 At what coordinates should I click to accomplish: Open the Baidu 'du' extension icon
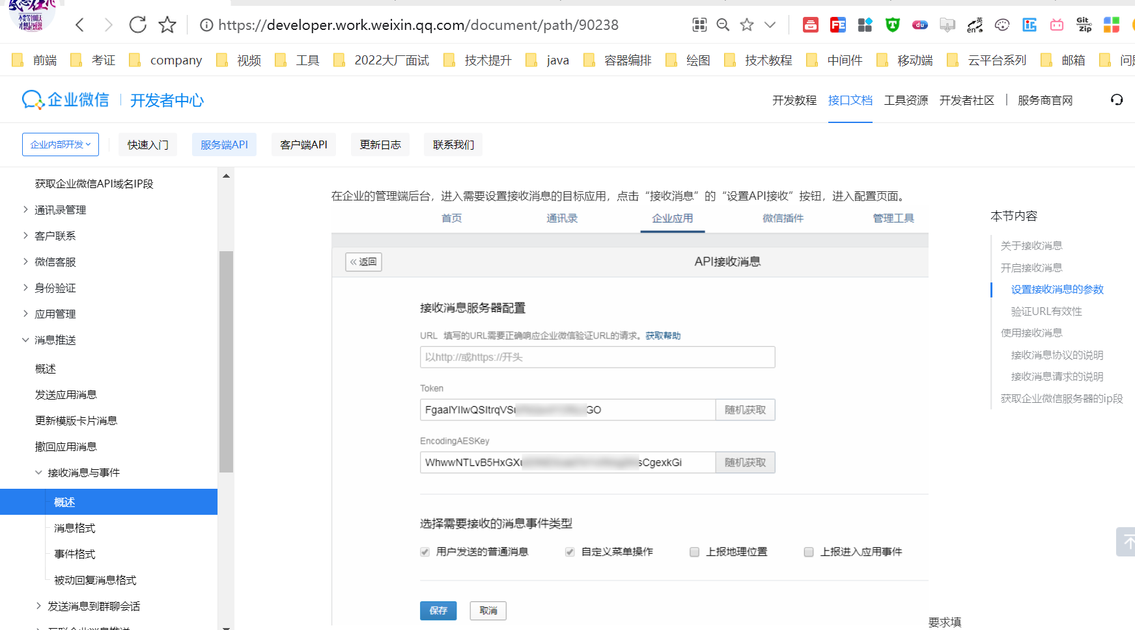pyautogui.click(x=920, y=25)
